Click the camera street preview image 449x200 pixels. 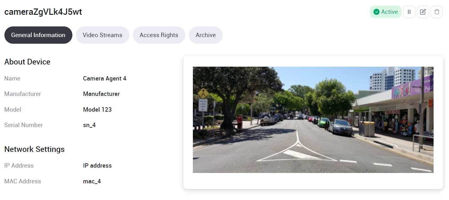click(x=313, y=119)
